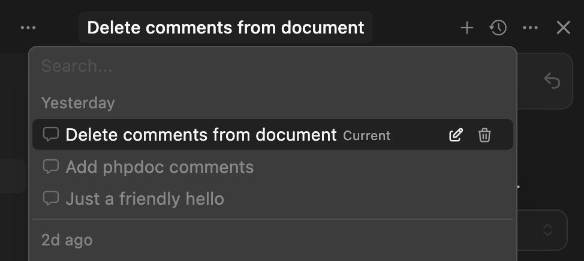Expand the up-down chevron selector at right
Screen dimensions: 584x261
coord(546,230)
